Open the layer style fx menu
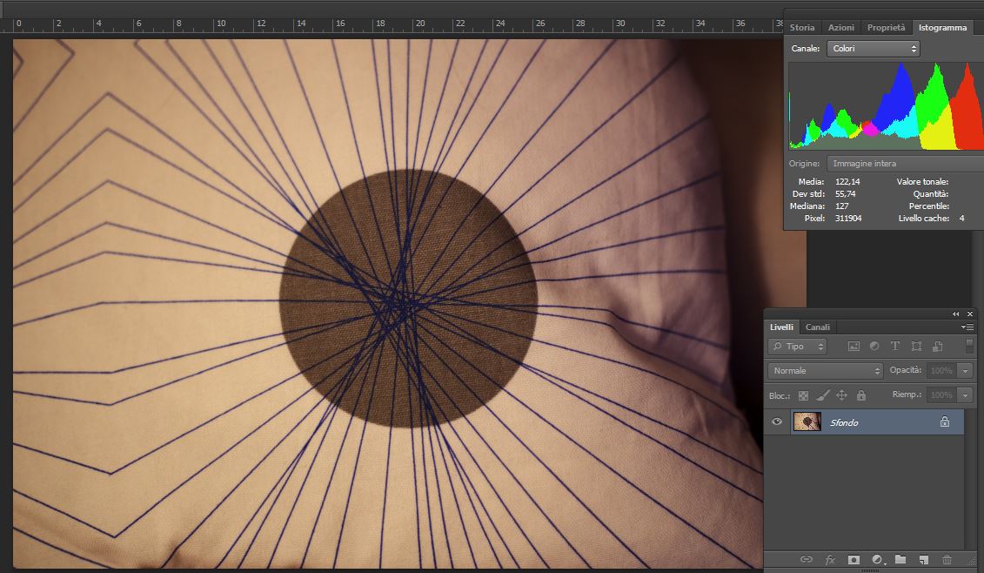This screenshot has height=573, width=984. point(830,559)
